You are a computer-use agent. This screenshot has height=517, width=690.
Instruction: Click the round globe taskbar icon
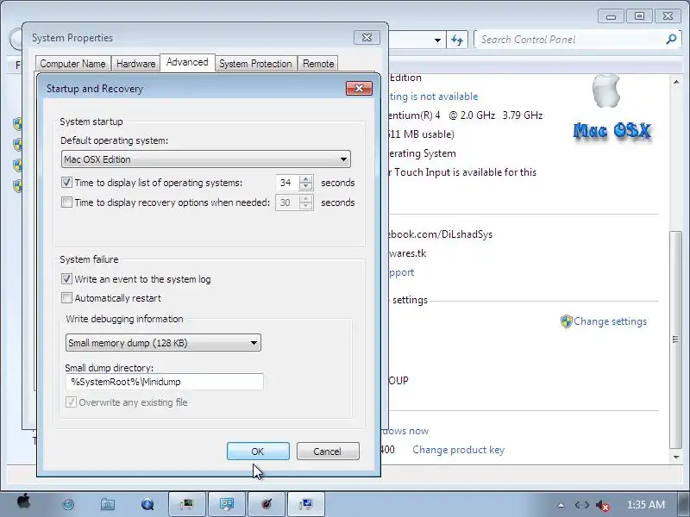tap(68, 504)
